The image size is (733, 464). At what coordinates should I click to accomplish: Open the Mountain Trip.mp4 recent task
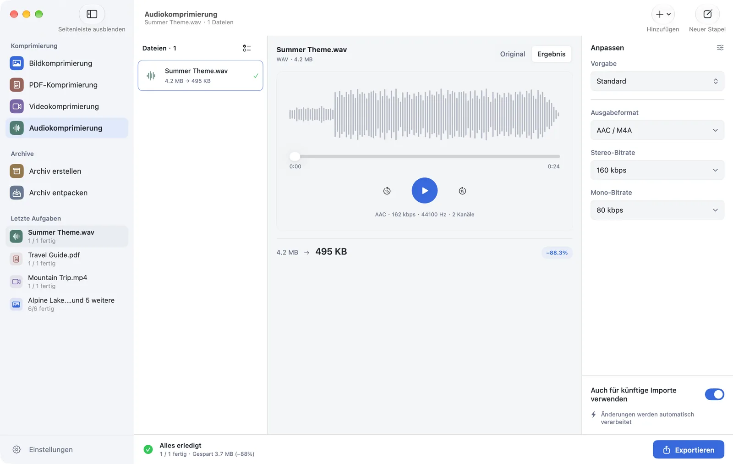click(x=67, y=282)
